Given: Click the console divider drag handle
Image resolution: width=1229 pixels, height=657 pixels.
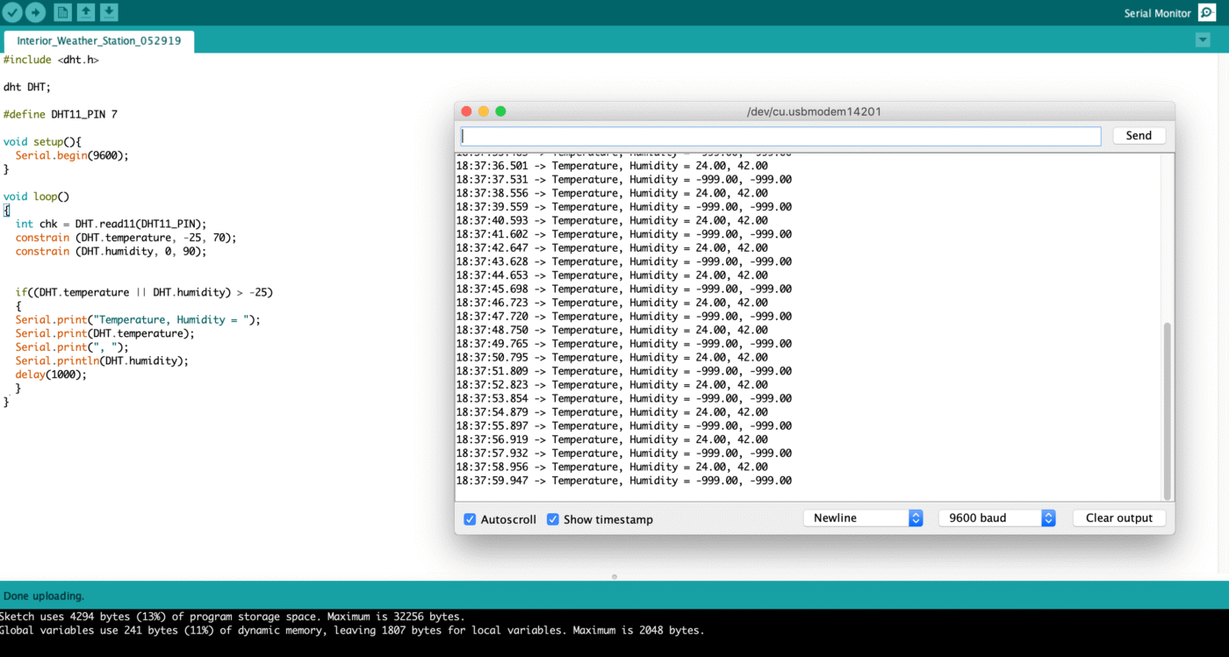Looking at the screenshot, I should click(x=614, y=576).
